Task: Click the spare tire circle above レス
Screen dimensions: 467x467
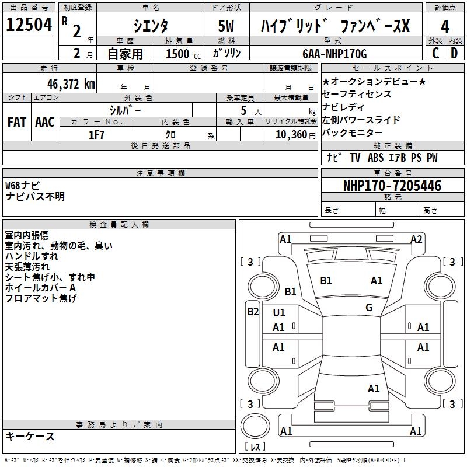Action: 255,426
